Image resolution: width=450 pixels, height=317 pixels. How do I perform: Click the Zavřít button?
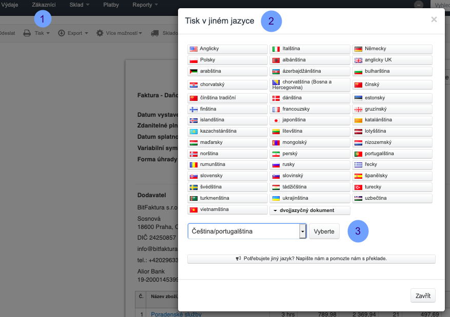coord(423,295)
